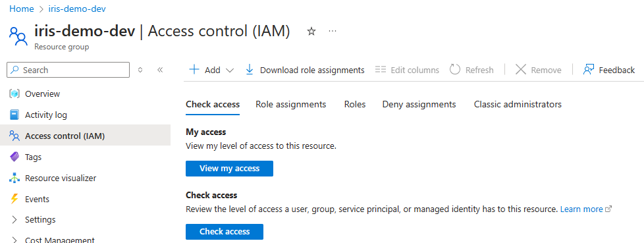Select the Check access tab
The height and width of the screenshot is (243, 644).
213,104
